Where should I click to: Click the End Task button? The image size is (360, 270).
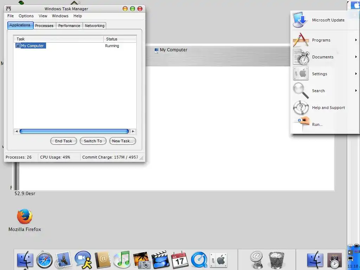(64, 141)
